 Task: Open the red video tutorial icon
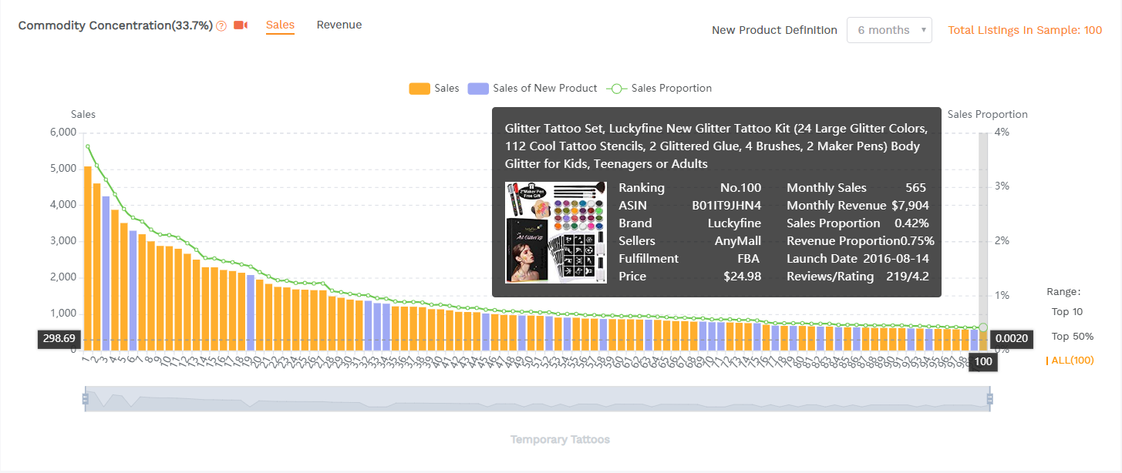click(241, 25)
